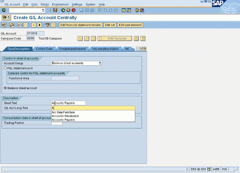Click the title bar icon left of Create G/L Account
Screen dimensions: 240x173
[x=6, y=18]
